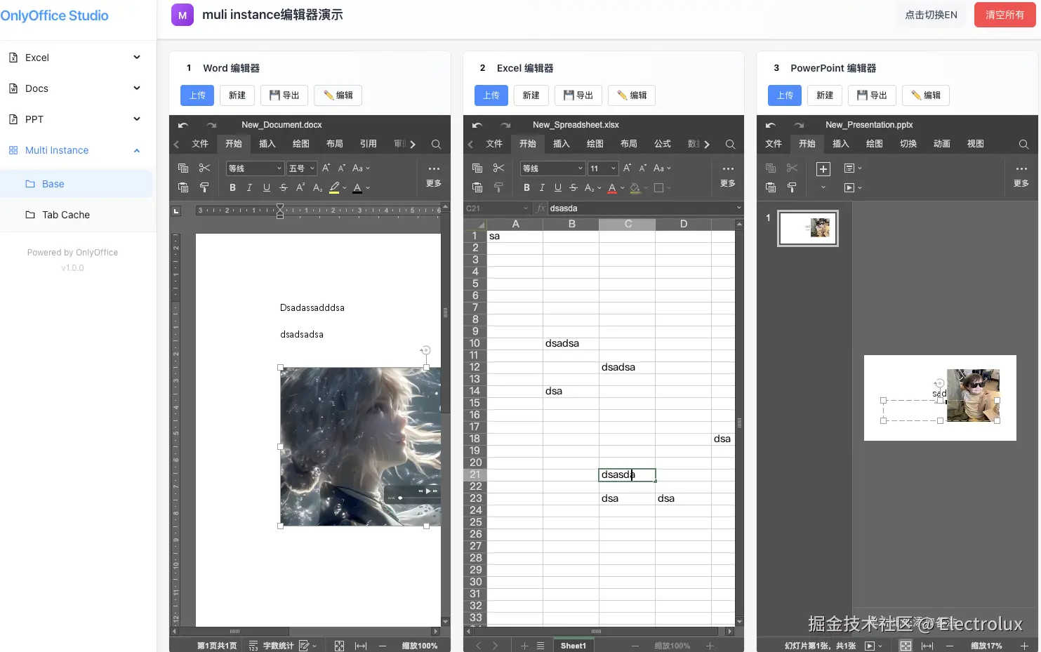Screen dimensions: 1041x652
Task: Open the font size dropdown in Excel editor
Action: 603,168
